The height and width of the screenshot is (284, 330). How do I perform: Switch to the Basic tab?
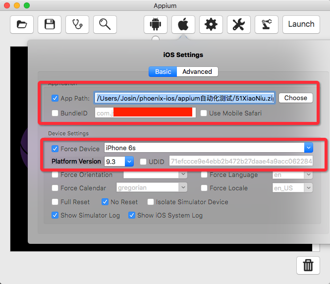coord(163,71)
